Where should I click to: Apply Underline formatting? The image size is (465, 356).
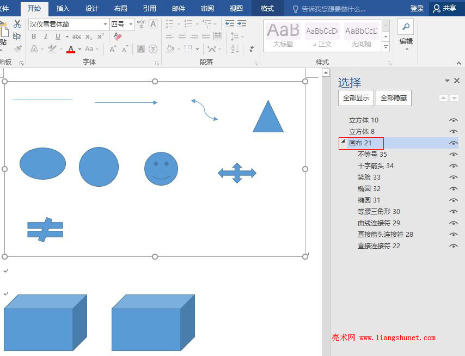(x=58, y=36)
